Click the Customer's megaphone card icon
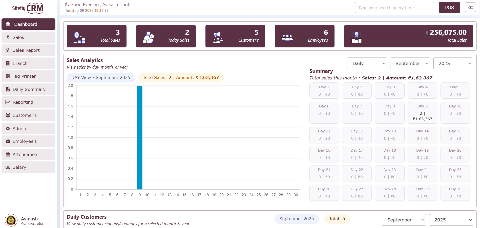The width and height of the screenshot is (480, 228). [218, 38]
